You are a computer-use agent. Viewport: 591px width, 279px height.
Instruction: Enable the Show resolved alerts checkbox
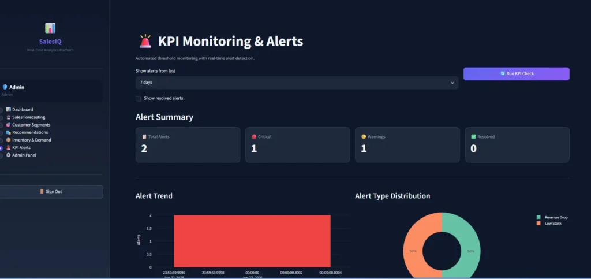tap(139, 98)
